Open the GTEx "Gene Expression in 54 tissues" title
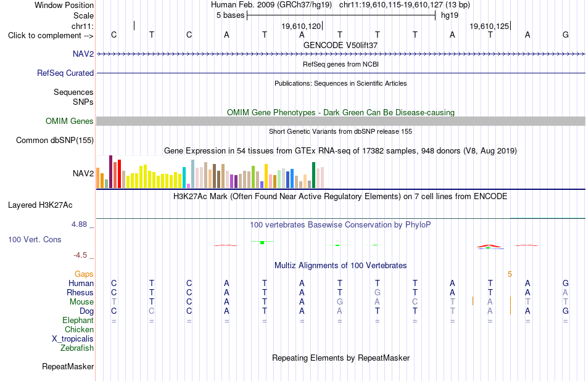 coord(340,151)
